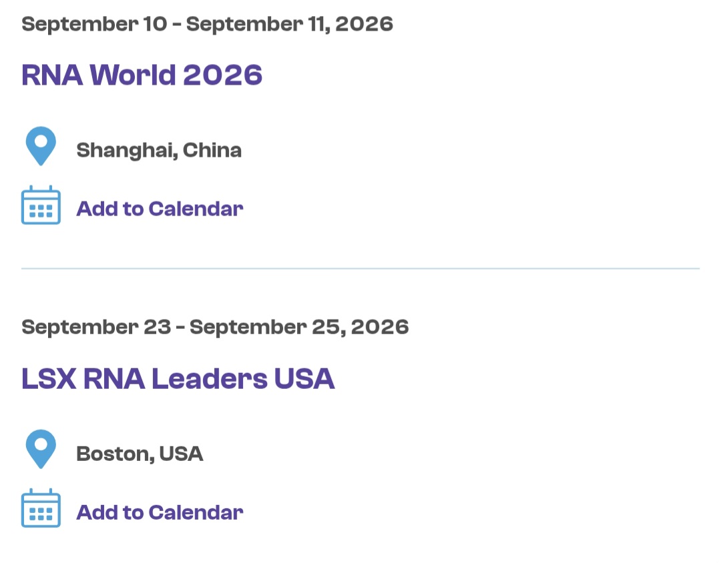The height and width of the screenshot is (563, 719).
Task: Click the calendar icon under Shanghai, China
Action: [x=41, y=205]
